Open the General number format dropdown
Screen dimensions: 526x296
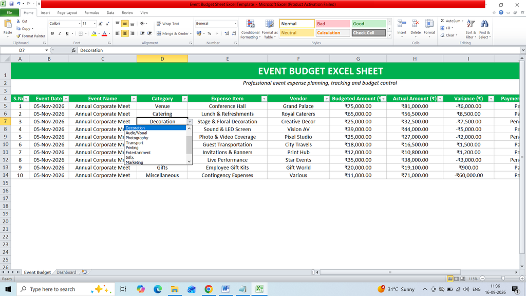[x=235, y=24]
